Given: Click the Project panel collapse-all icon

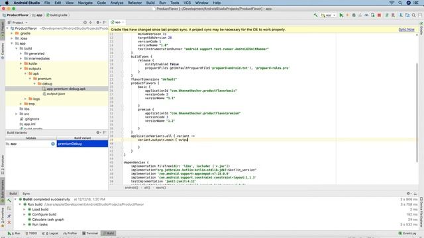Looking at the screenshot, I should [x=91, y=22].
